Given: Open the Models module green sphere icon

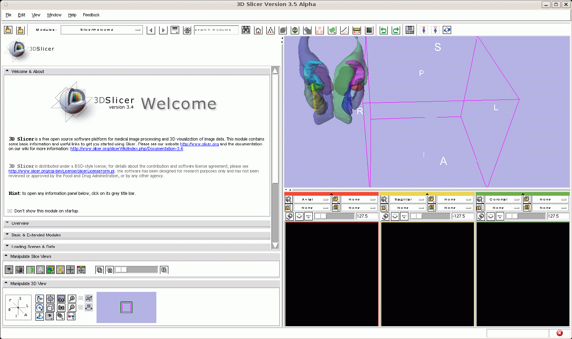Looking at the screenshot, I should [295, 30].
